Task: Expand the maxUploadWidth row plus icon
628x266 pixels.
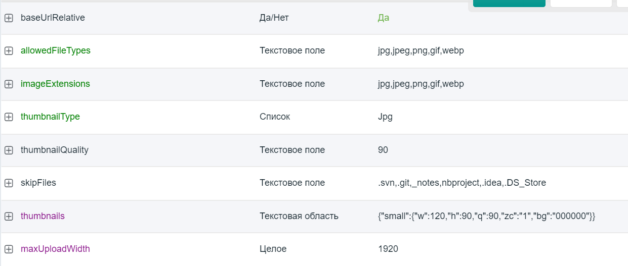Action: point(9,249)
